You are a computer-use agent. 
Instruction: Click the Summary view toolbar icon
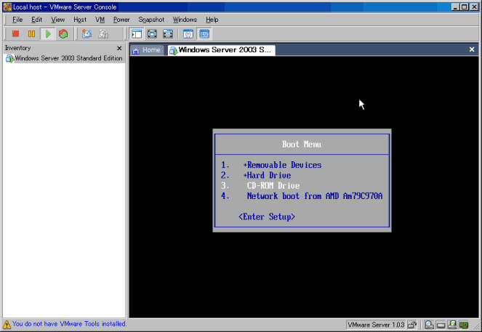[x=188, y=34]
